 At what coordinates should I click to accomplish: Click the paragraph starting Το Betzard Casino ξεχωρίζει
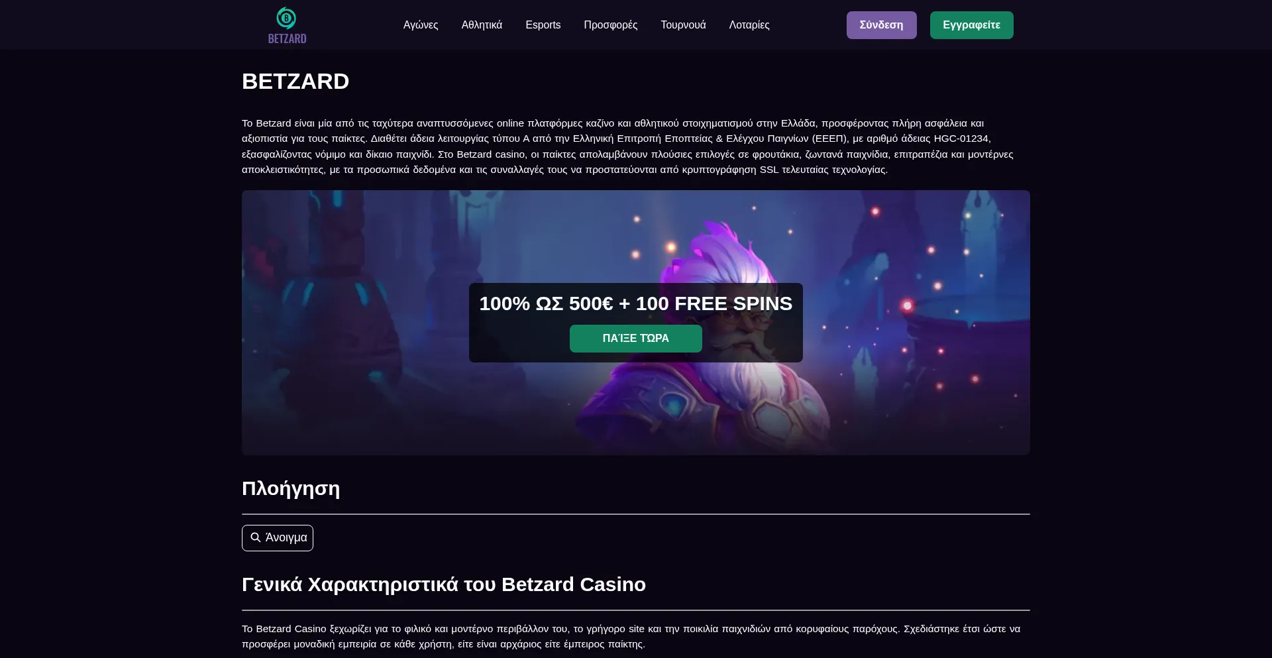tap(631, 636)
